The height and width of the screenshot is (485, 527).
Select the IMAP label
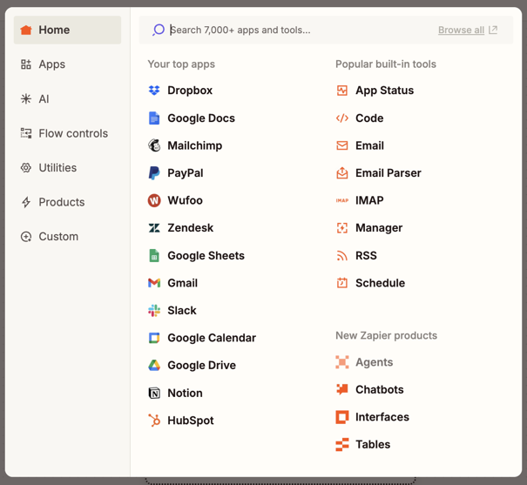pyautogui.click(x=369, y=200)
